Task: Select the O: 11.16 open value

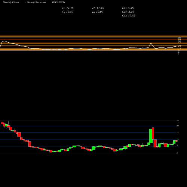Action: (x=68, y=8)
